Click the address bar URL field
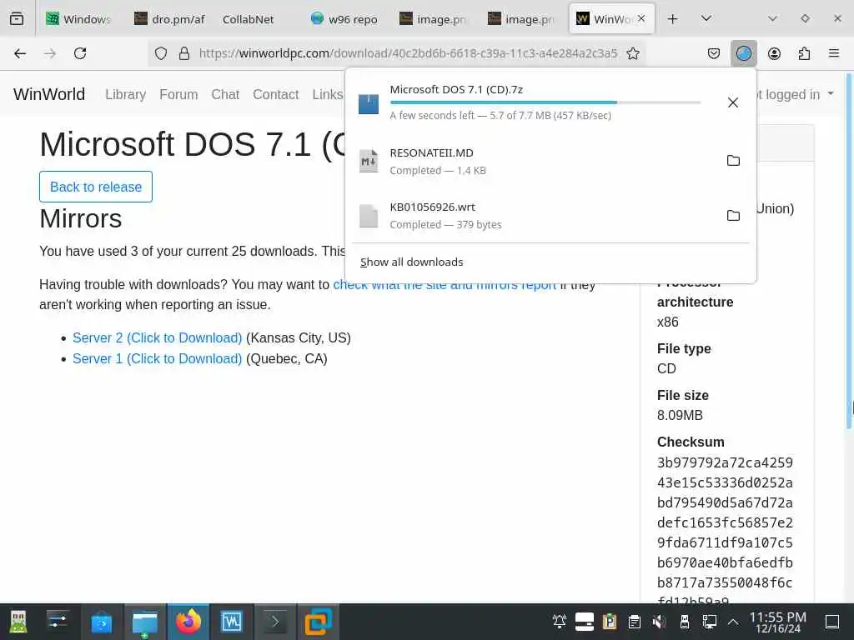The image size is (854, 640). point(408,53)
